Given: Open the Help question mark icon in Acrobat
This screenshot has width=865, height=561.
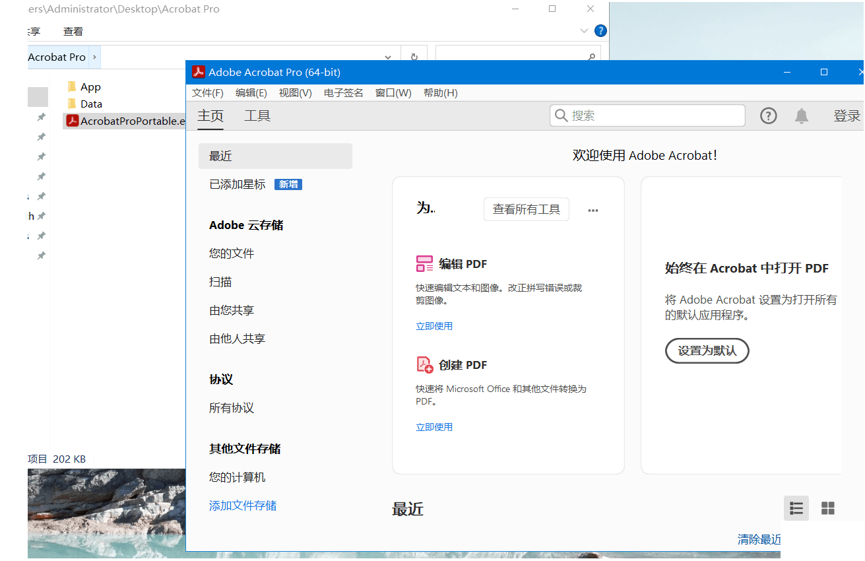Looking at the screenshot, I should click(x=769, y=116).
